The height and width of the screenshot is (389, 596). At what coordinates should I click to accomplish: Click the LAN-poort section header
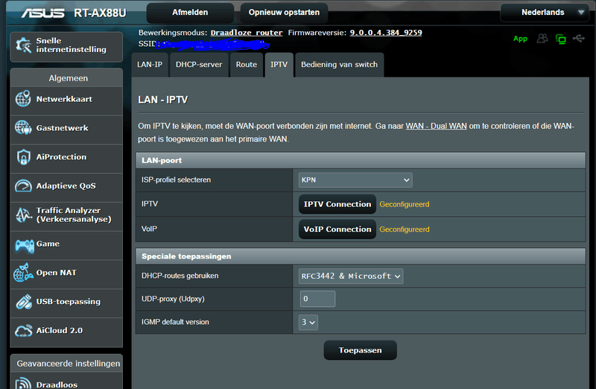click(x=361, y=160)
